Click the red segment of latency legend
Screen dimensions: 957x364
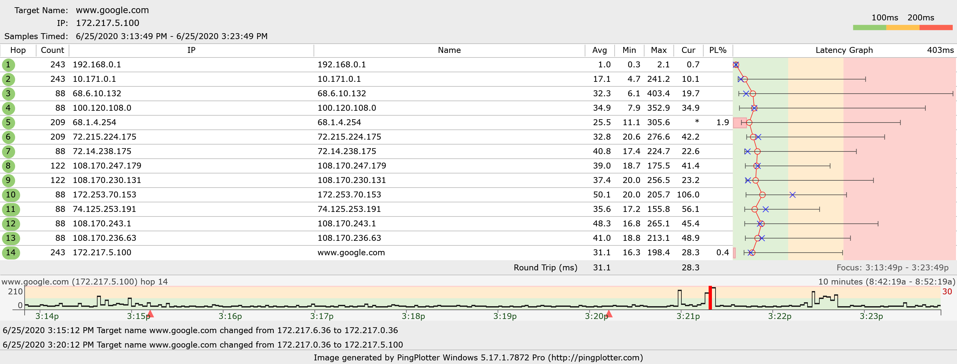(936, 28)
